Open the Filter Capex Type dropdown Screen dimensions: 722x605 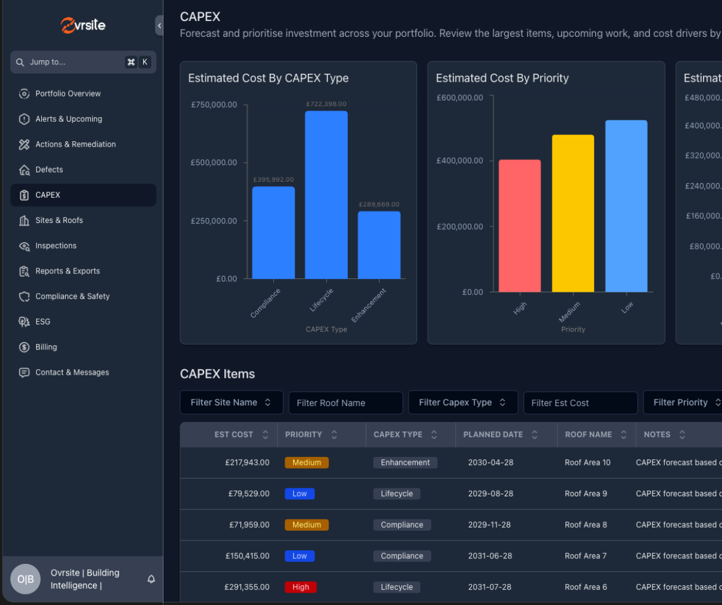463,402
